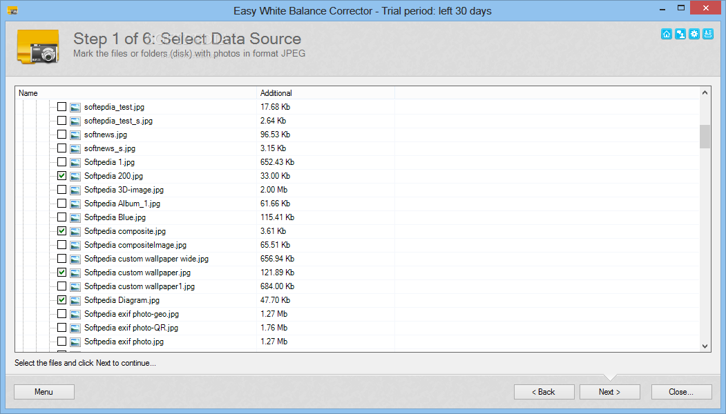Click the 2.00 Mb size cell
726x414 pixels.
coord(274,190)
